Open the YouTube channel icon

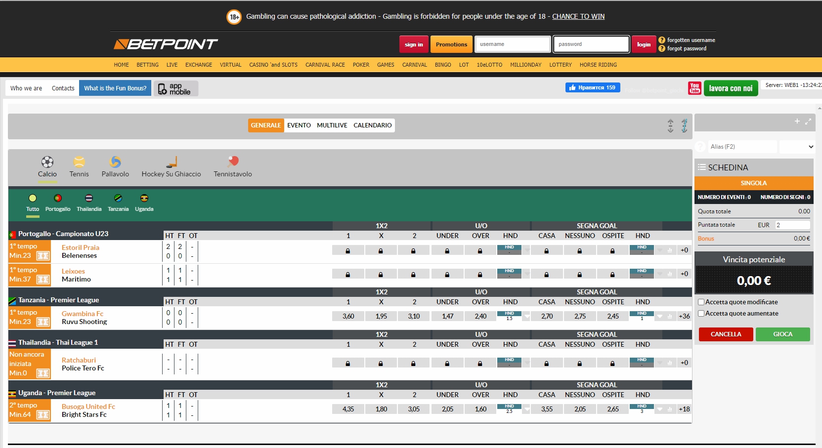(694, 88)
